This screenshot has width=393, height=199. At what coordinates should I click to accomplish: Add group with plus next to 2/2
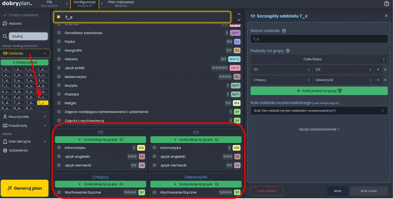[378, 70]
